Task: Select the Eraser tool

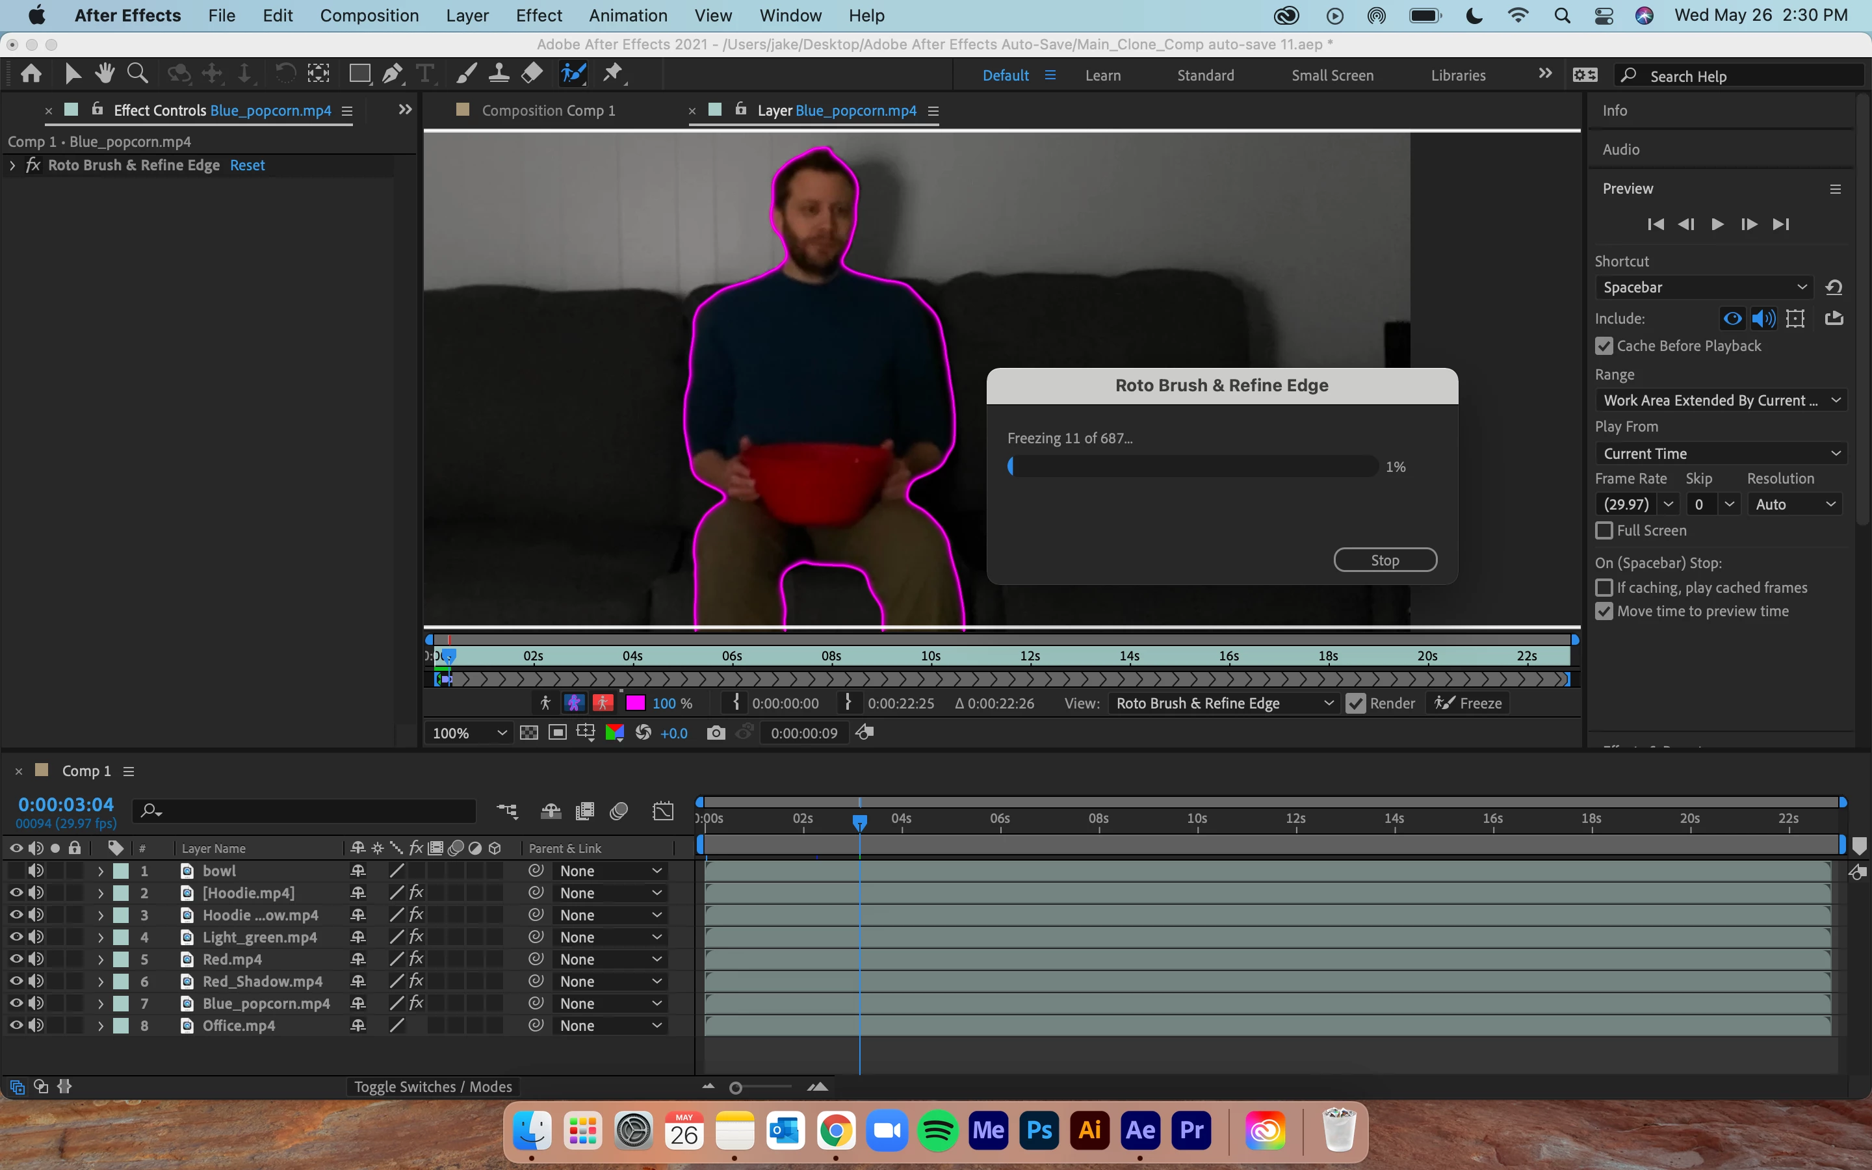Action: pos(532,73)
